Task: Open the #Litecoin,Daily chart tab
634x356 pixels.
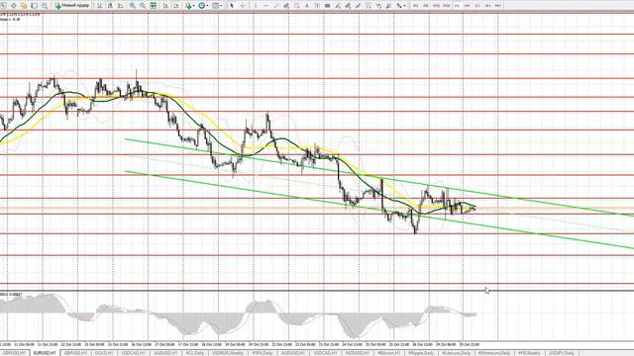Action: coord(456,353)
